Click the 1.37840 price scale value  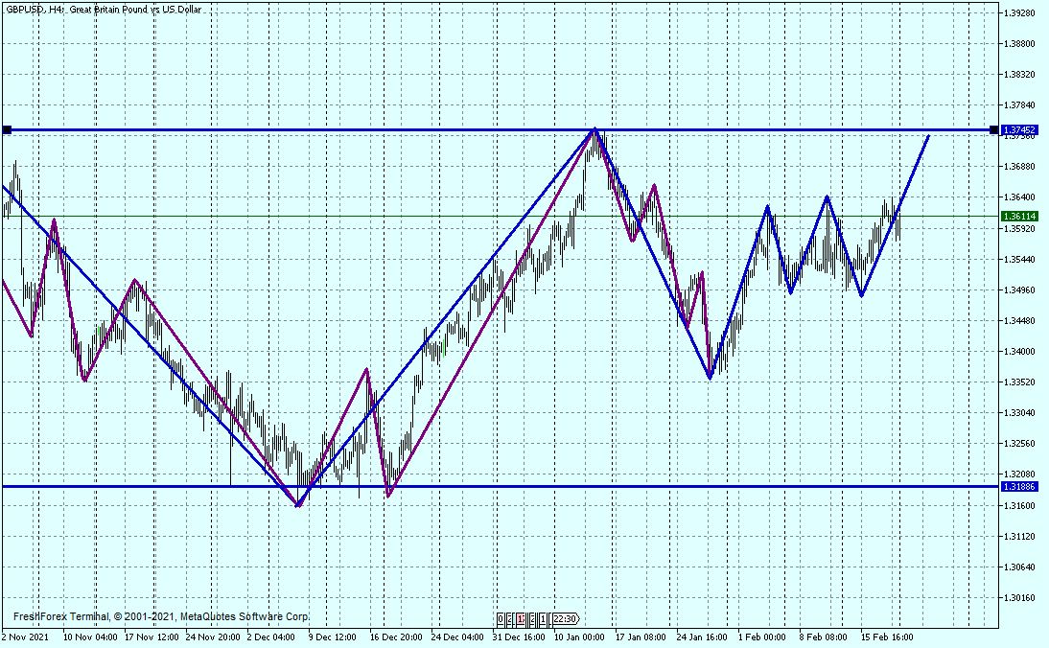(1020, 105)
